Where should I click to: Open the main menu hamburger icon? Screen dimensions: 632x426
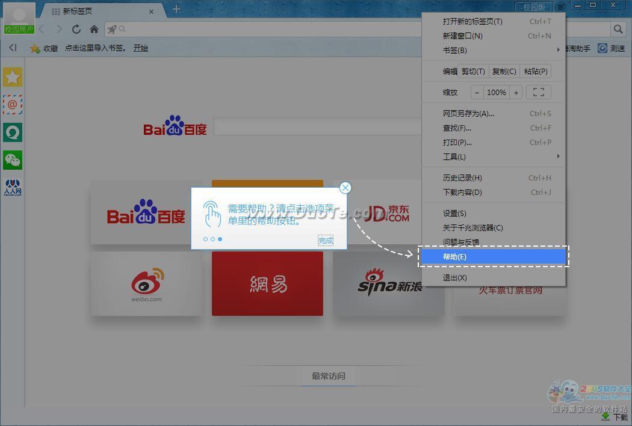pyautogui.click(x=560, y=7)
